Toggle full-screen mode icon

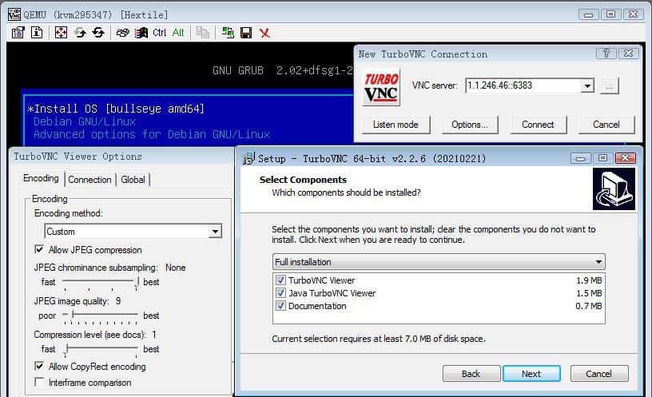[x=61, y=33]
